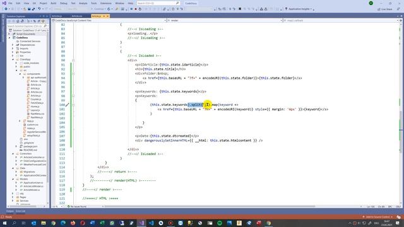Click the Restart debugging icon

click(x=140, y=9)
